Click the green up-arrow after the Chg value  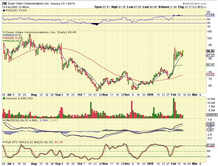coord(205,7)
